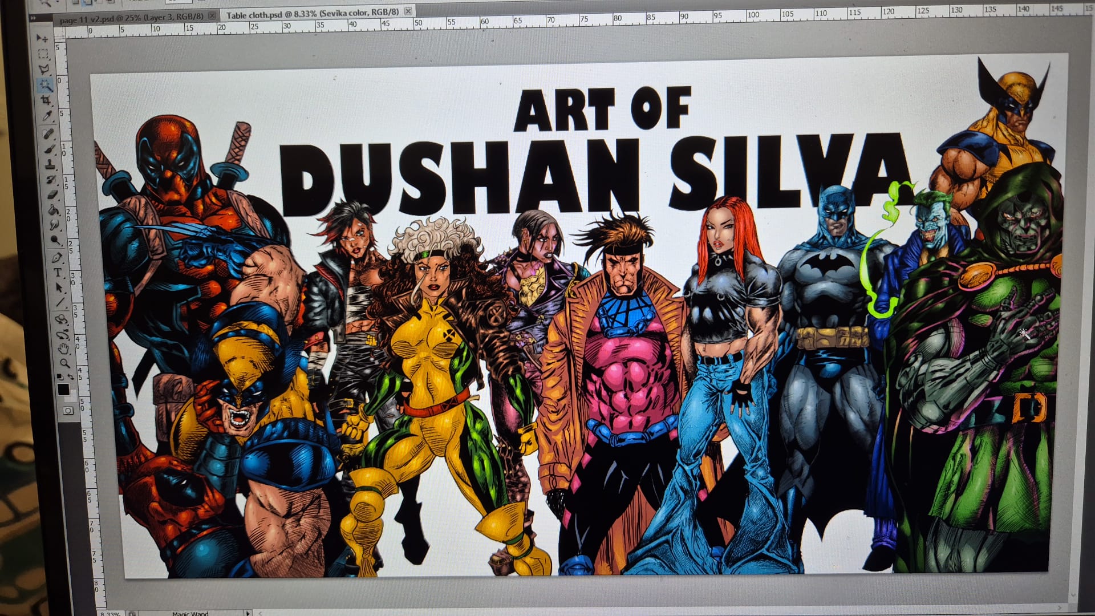Toggle Quick Mask mode
This screenshot has height=616, width=1095.
click(68, 411)
